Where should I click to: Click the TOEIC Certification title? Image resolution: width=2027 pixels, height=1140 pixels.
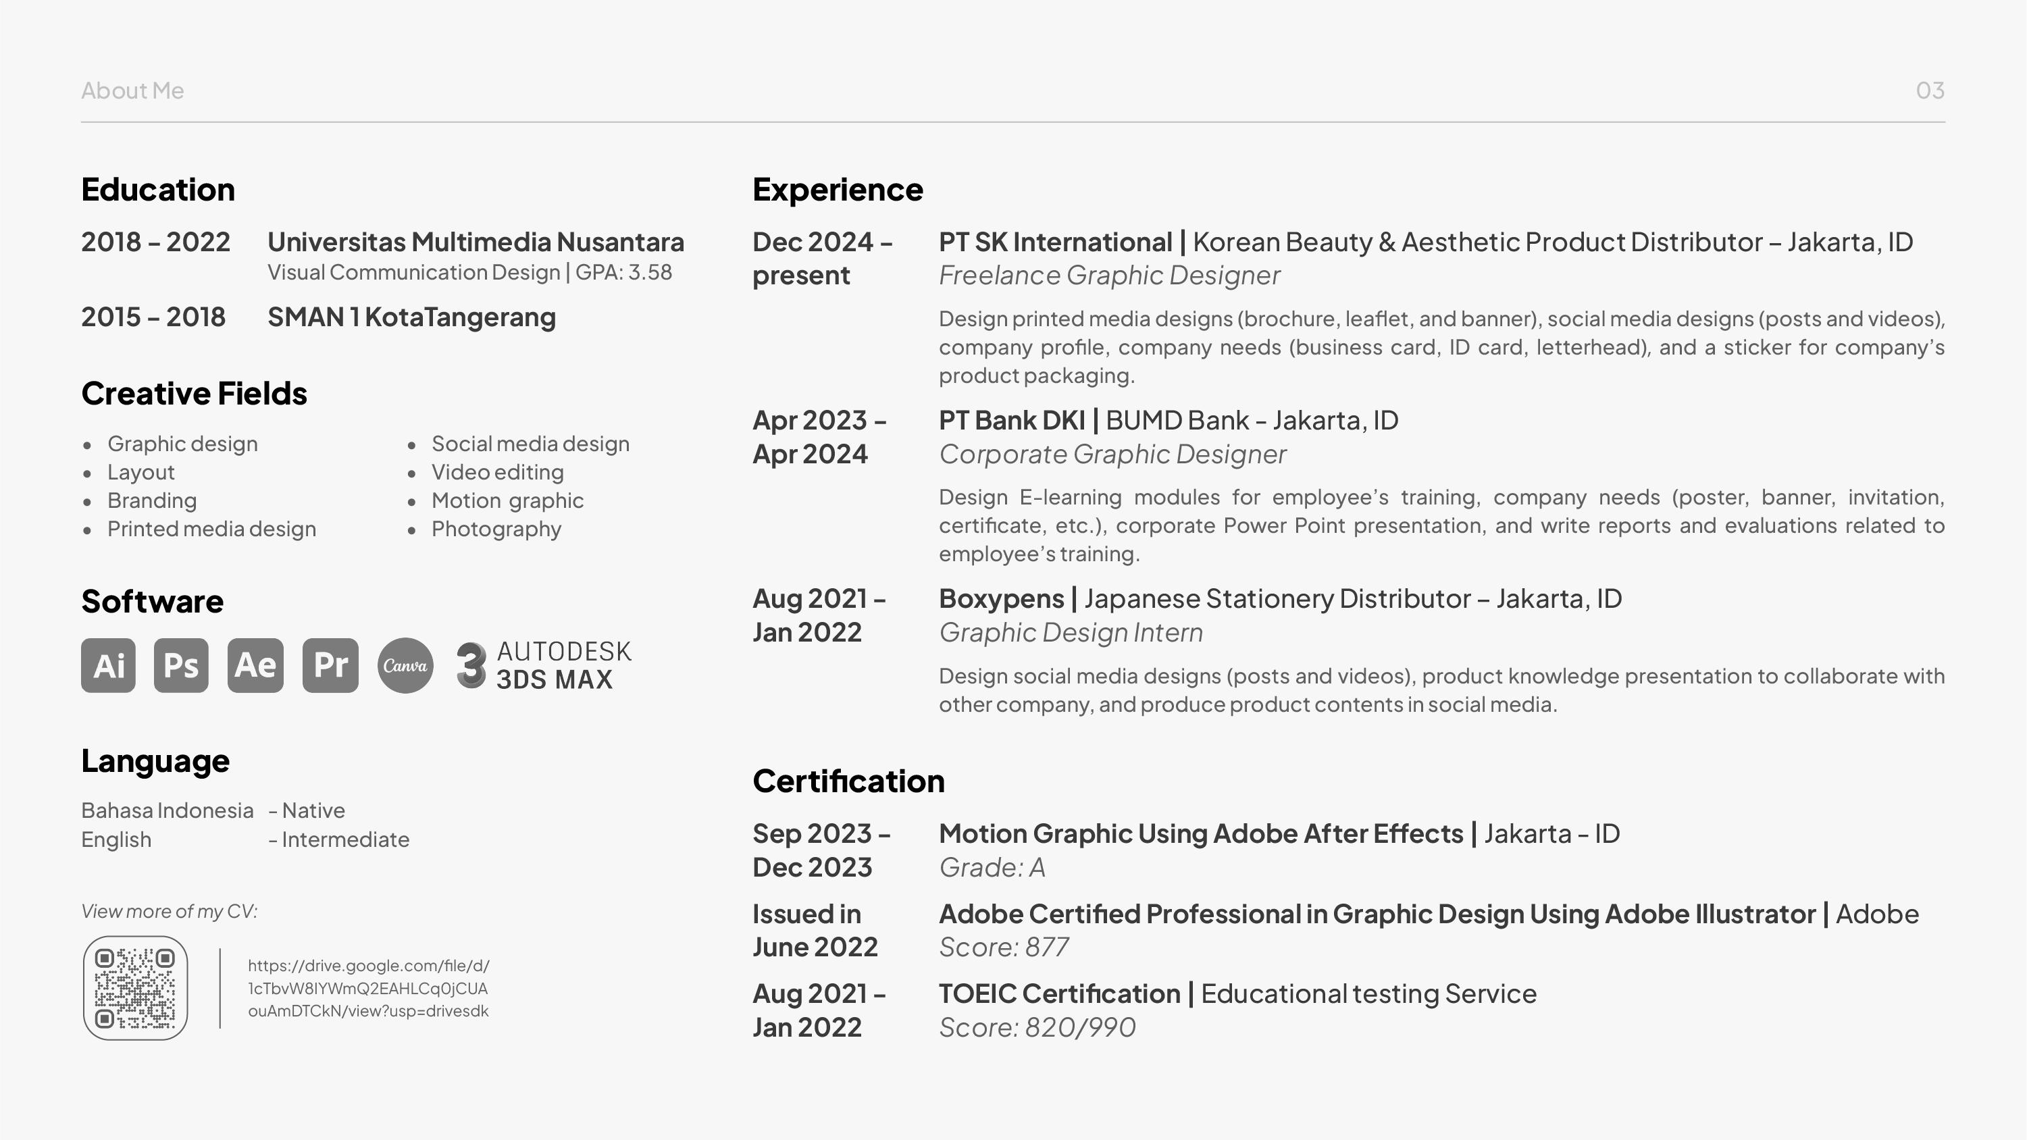tap(1059, 993)
